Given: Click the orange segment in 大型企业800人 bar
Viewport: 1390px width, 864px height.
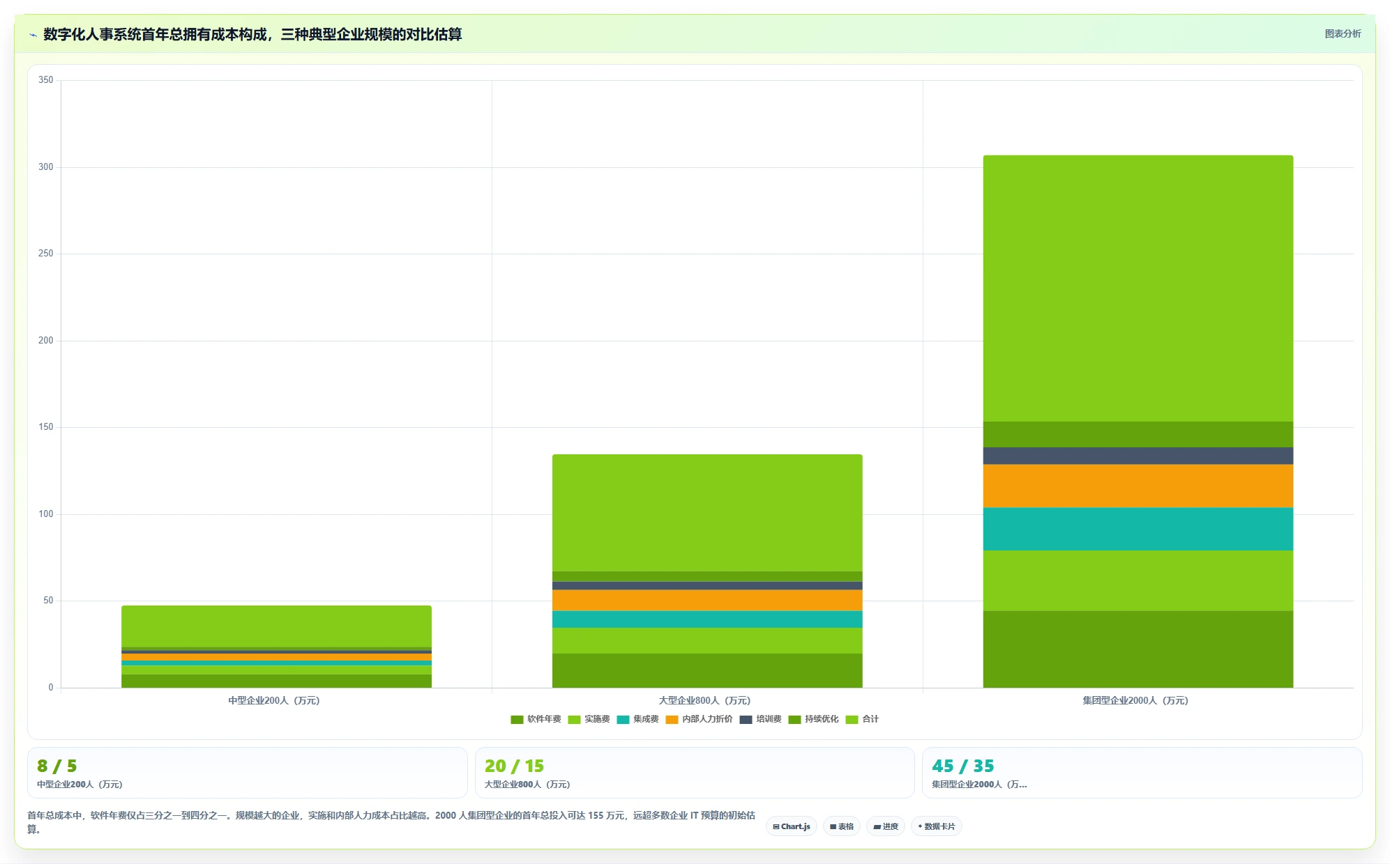Looking at the screenshot, I should tap(707, 601).
